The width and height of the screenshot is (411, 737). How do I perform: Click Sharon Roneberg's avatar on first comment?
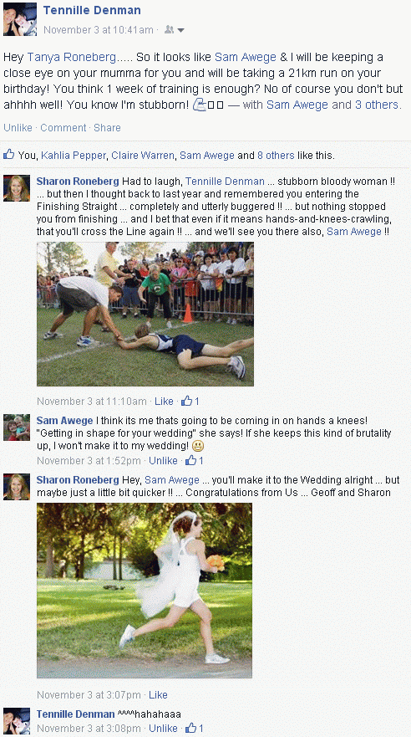click(17, 188)
